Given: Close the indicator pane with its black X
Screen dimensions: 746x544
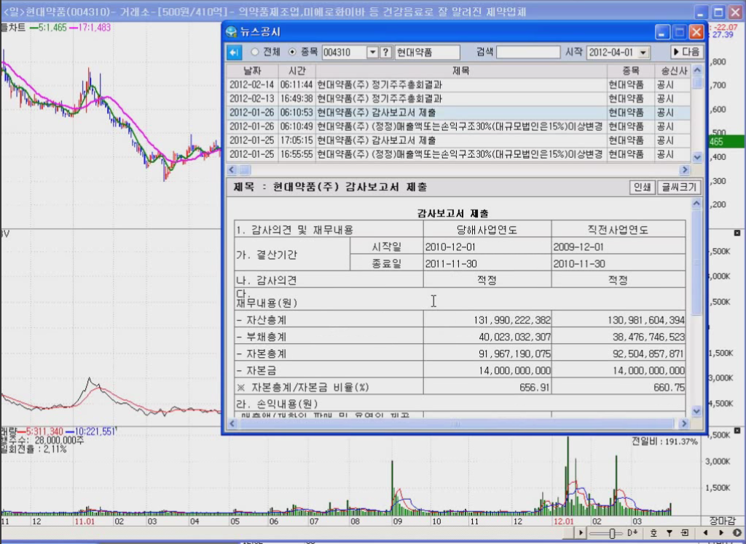Looking at the screenshot, I should (x=737, y=233).
